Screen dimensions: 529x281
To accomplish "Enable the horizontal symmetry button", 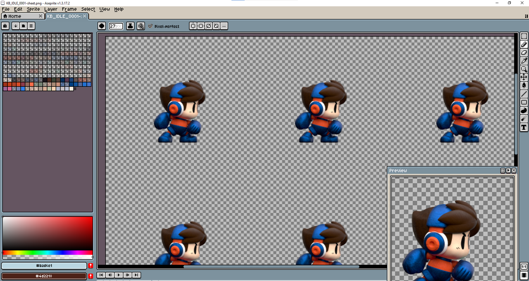I will tap(200, 26).
